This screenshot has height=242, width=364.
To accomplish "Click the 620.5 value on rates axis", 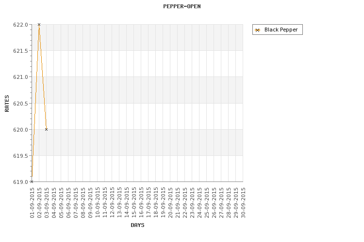I will 20,104.
